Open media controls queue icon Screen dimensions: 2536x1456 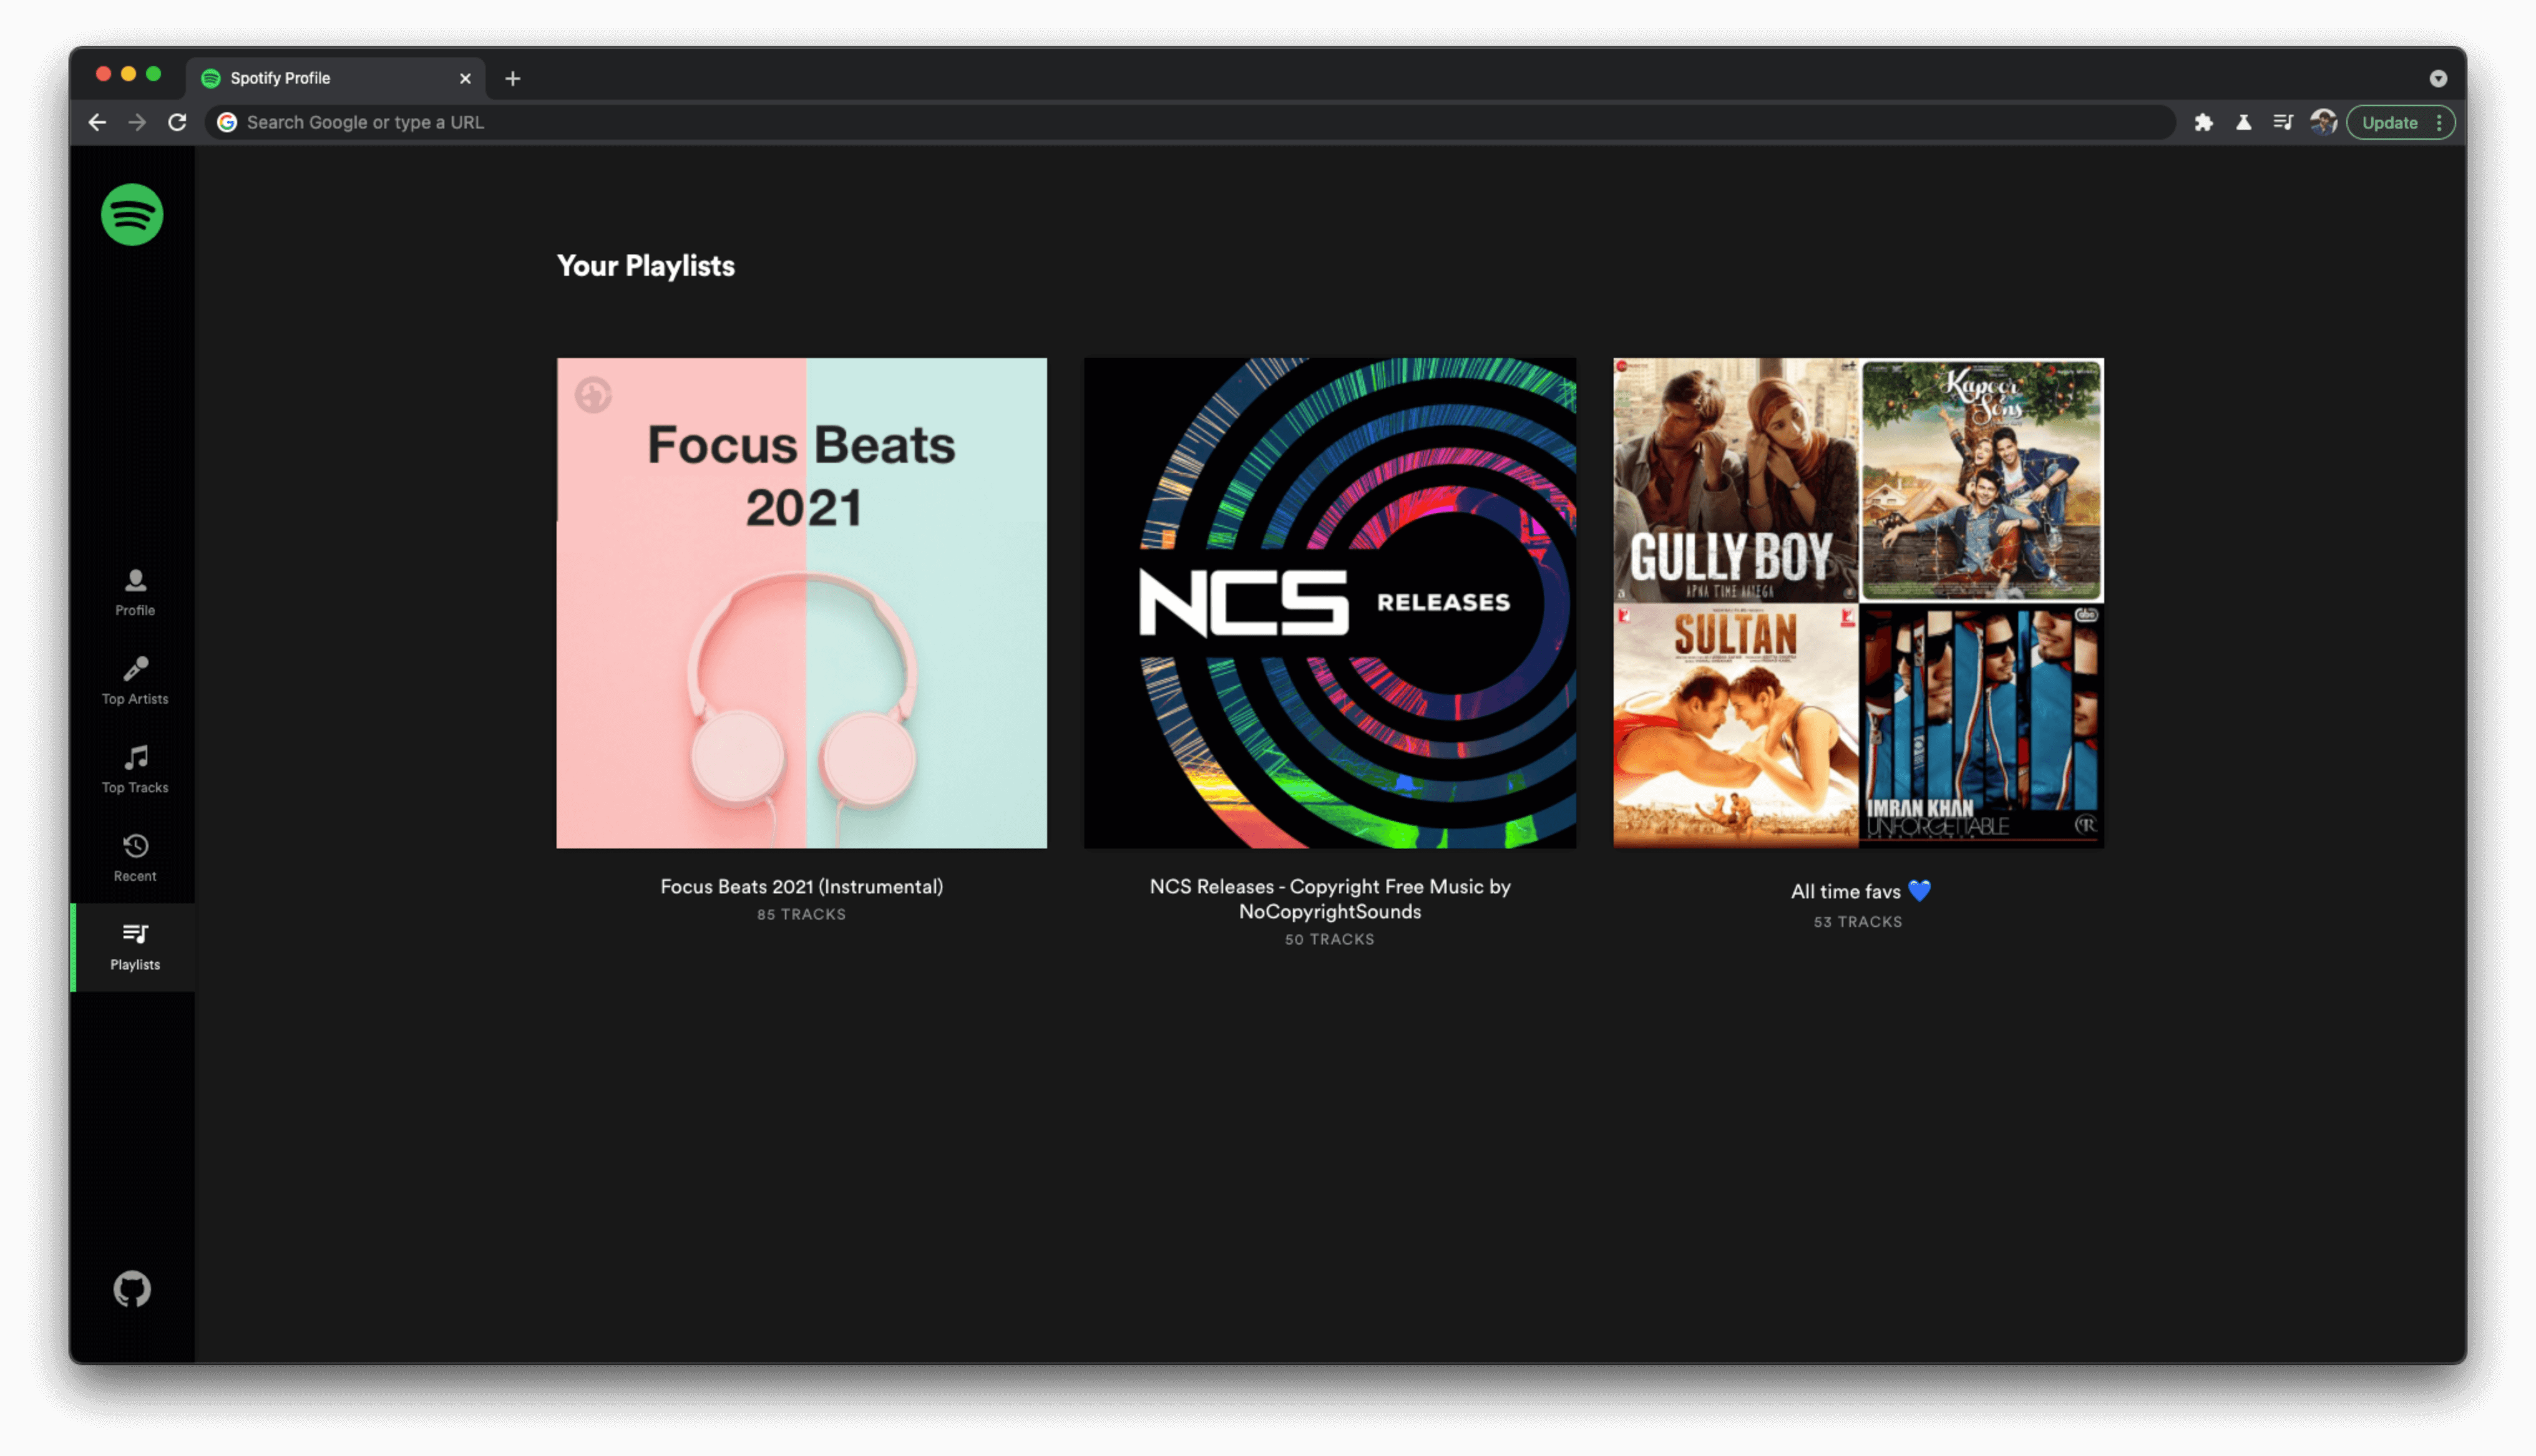pos(2283,122)
